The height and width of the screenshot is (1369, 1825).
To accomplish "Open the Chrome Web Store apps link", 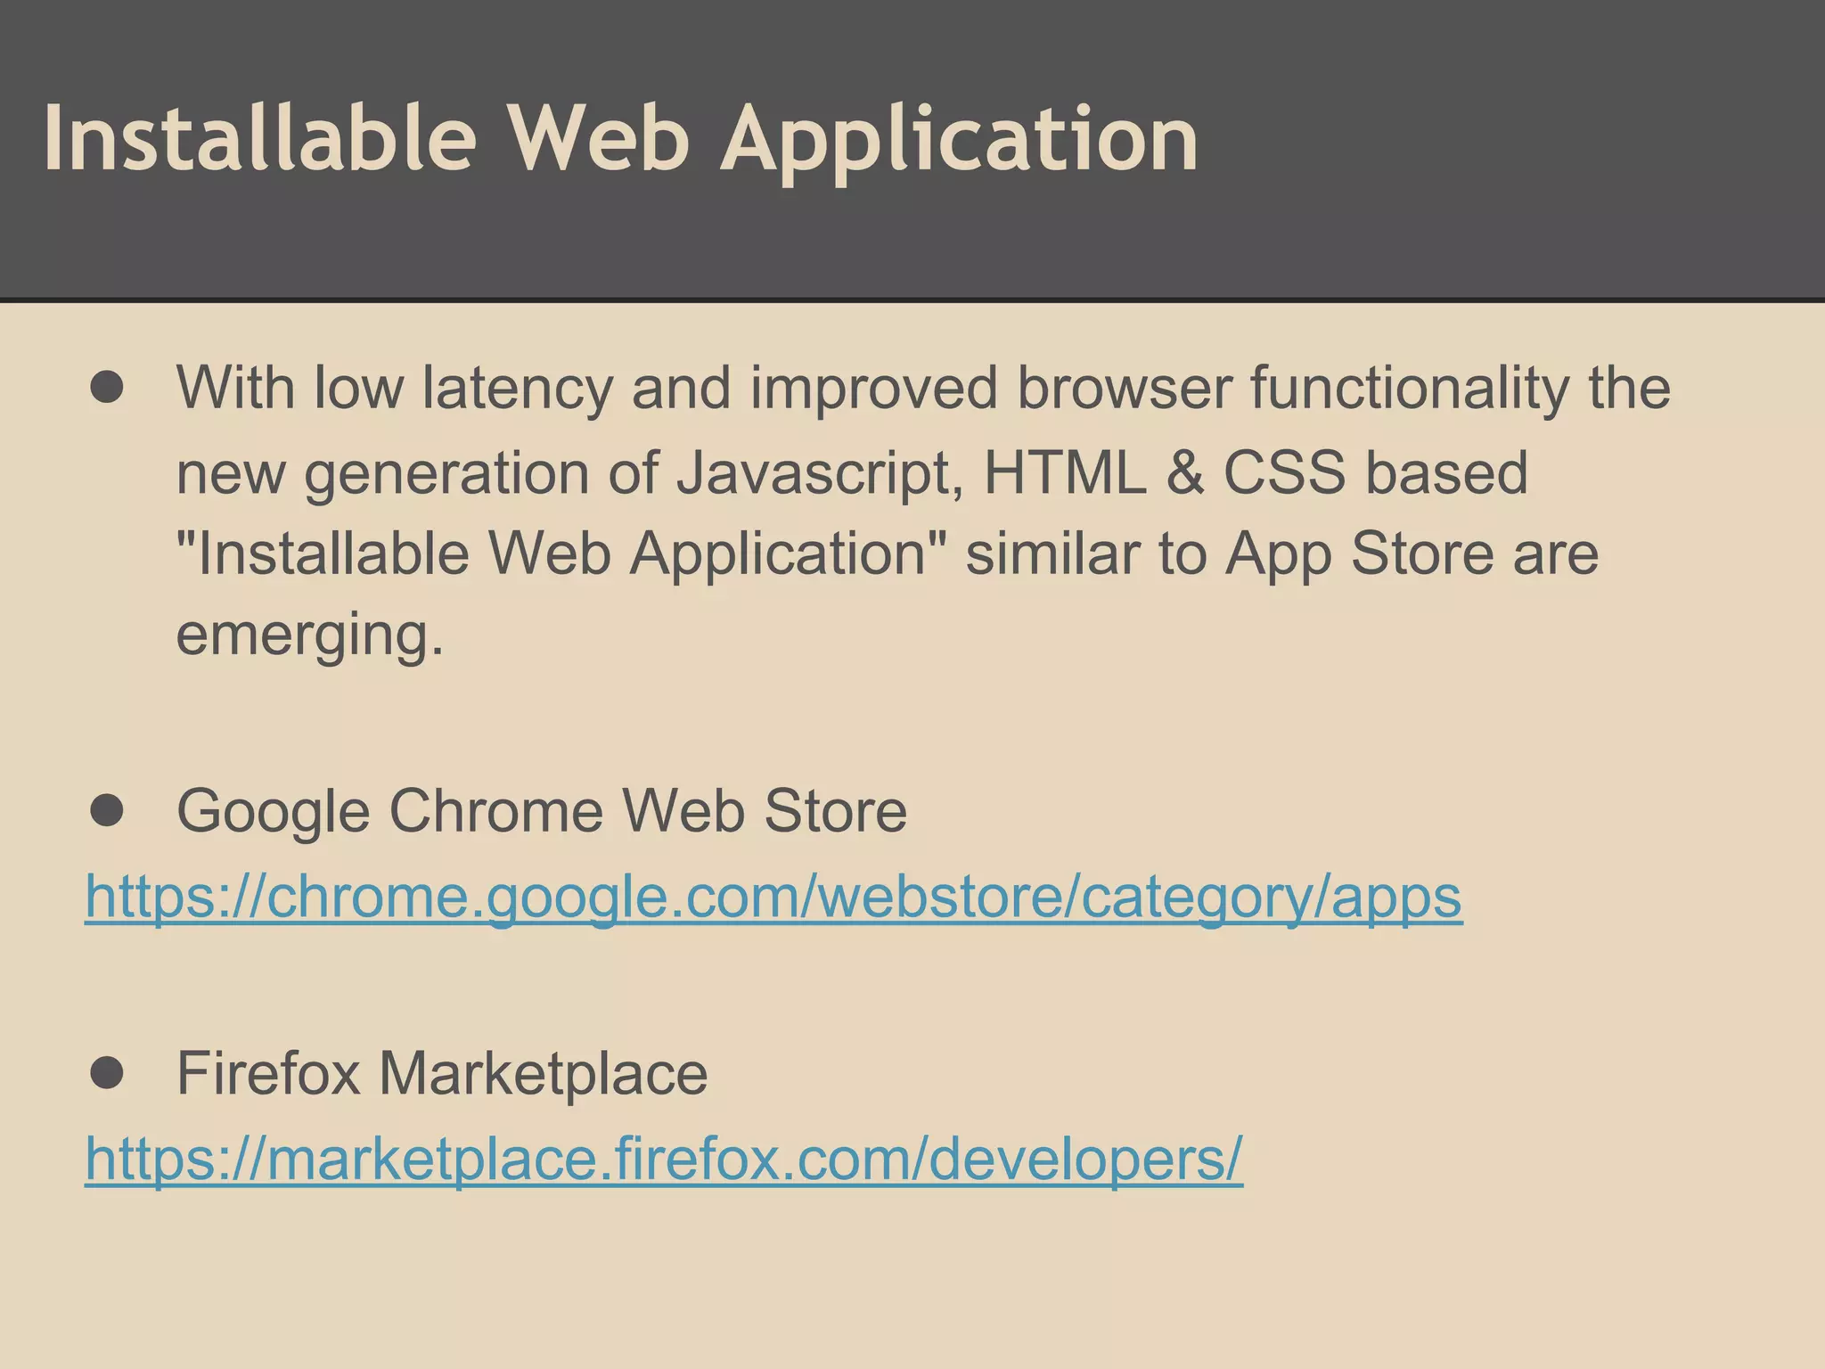I will point(773,897).
